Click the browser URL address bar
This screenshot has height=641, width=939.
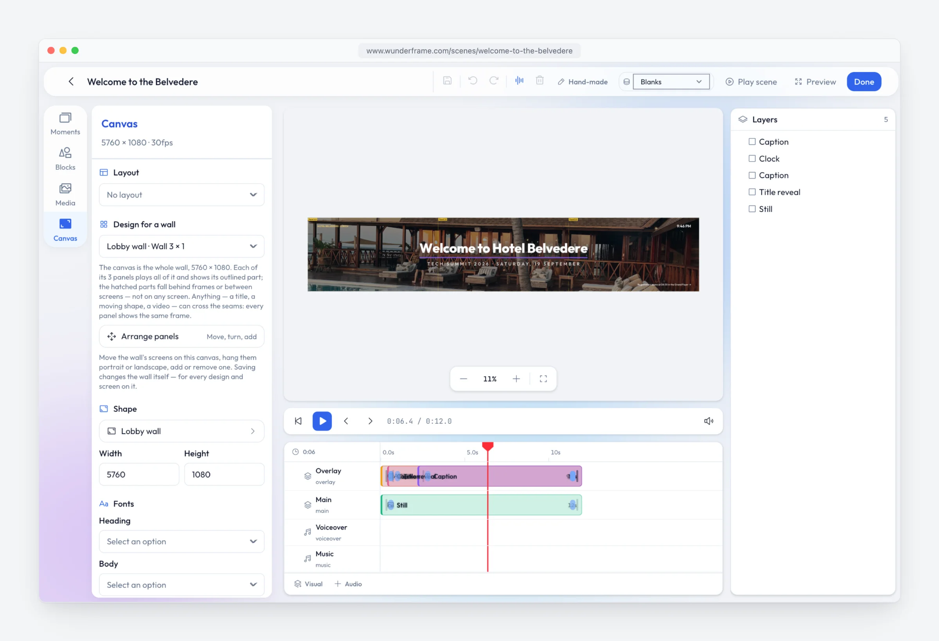tap(469, 50)
